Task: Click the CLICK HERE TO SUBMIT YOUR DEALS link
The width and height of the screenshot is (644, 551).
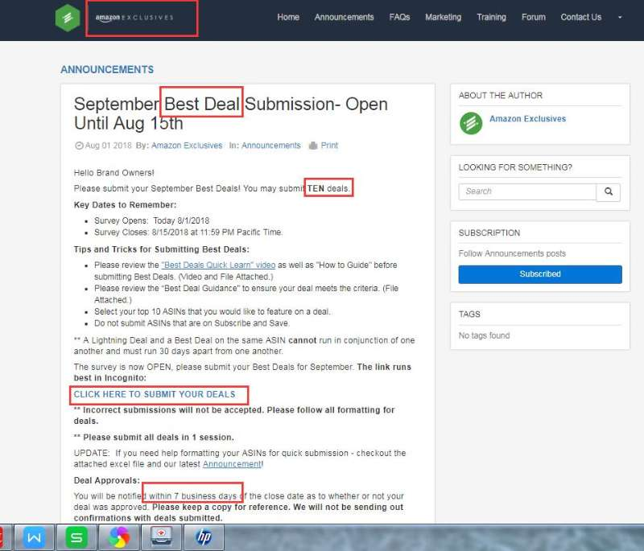Action: (155, 395)
